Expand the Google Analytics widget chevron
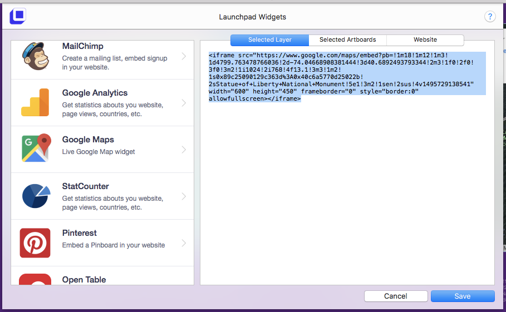The width and height of the screenshot is (506, 312). point(184,103)
